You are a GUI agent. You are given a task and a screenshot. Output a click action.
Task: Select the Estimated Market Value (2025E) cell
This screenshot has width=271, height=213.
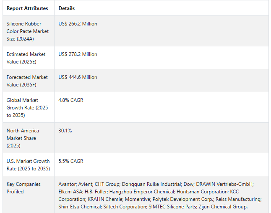click(x=26, y=58)
